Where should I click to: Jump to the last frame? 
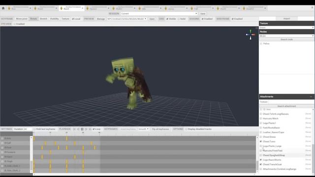90,129
